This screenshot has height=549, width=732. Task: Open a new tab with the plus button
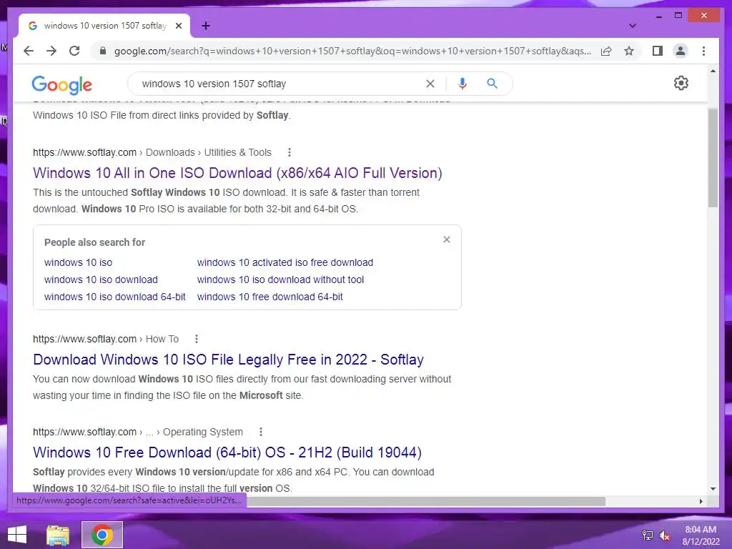pyautogui.click(x=206, y=26)
